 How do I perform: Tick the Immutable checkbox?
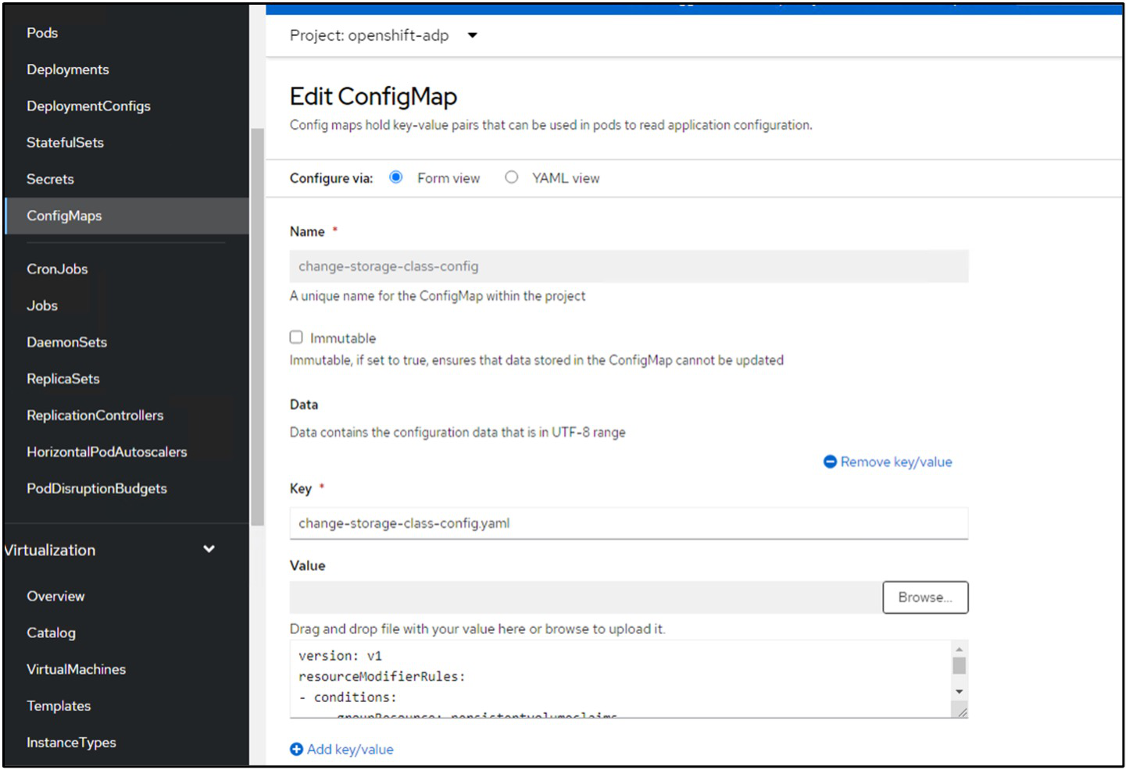pos(296,337)
